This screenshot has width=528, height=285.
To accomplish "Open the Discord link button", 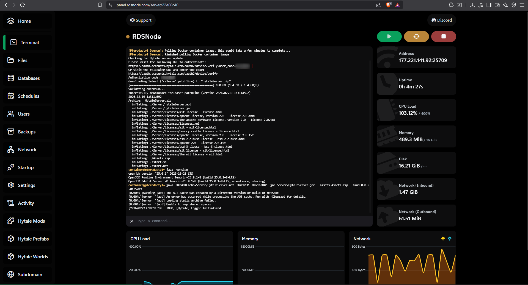I will (x=441, y=20).
